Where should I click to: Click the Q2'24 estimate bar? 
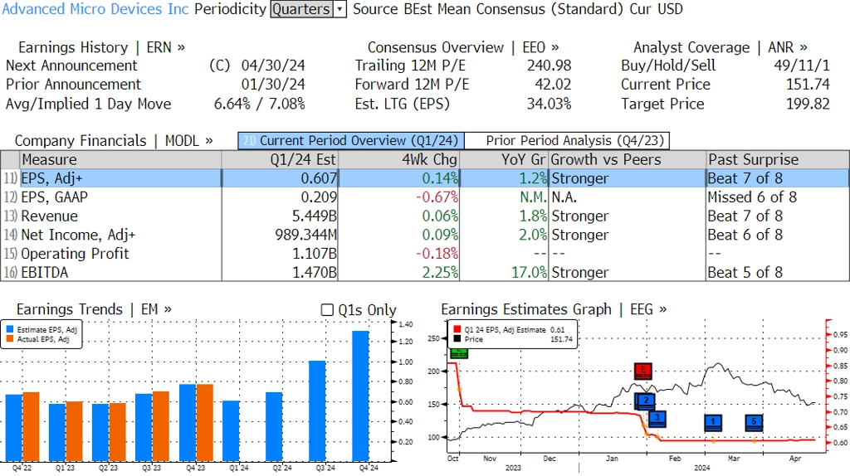[x=274, y=427]
